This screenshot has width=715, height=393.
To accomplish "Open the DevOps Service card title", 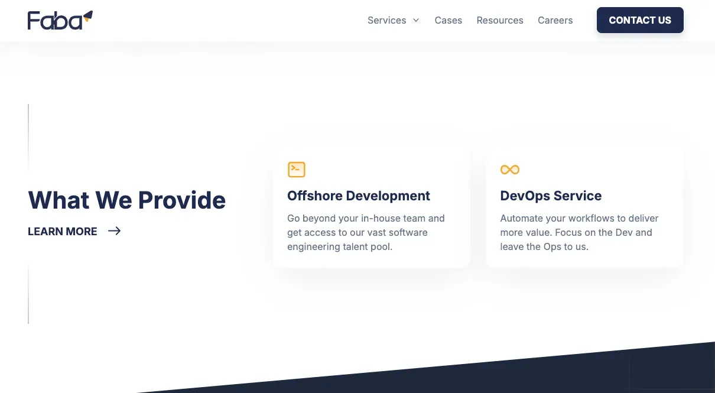I will pyautogui.click(x=551, y=196).
